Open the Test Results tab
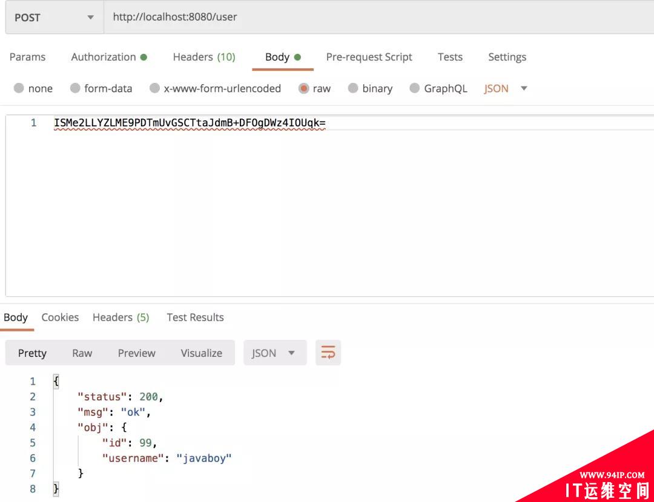654x502 pixels. [195, 318]
